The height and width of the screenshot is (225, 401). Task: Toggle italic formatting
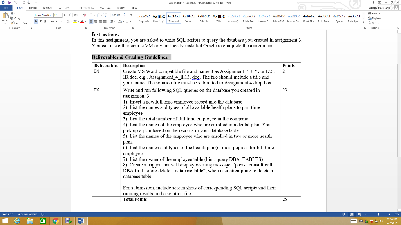pos(41,21)
